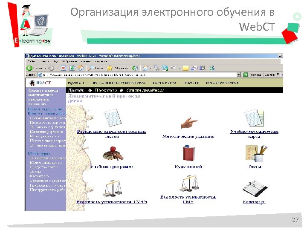307x230 pixels.
Task: Click Материалы курса in sidebar course menu
Action: pyautogui.click(x=46, y=163)
